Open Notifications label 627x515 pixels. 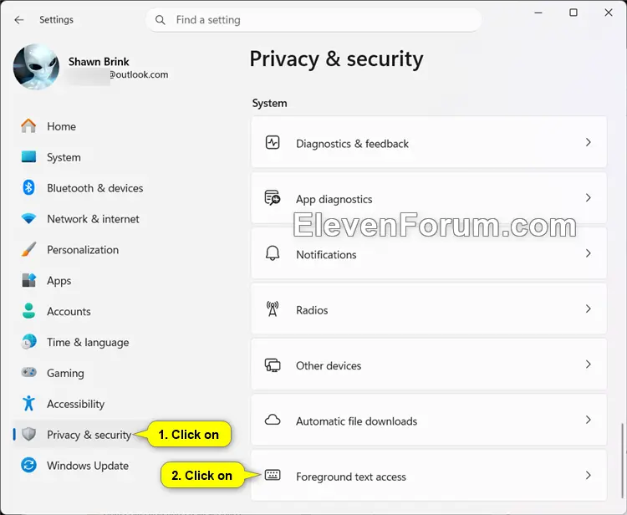[x=326, y=255]
